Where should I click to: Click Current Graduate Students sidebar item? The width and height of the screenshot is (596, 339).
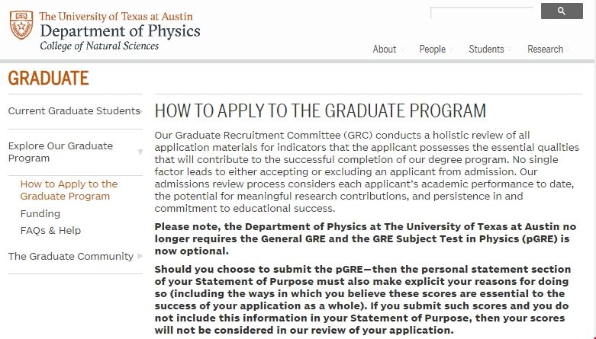73,111
